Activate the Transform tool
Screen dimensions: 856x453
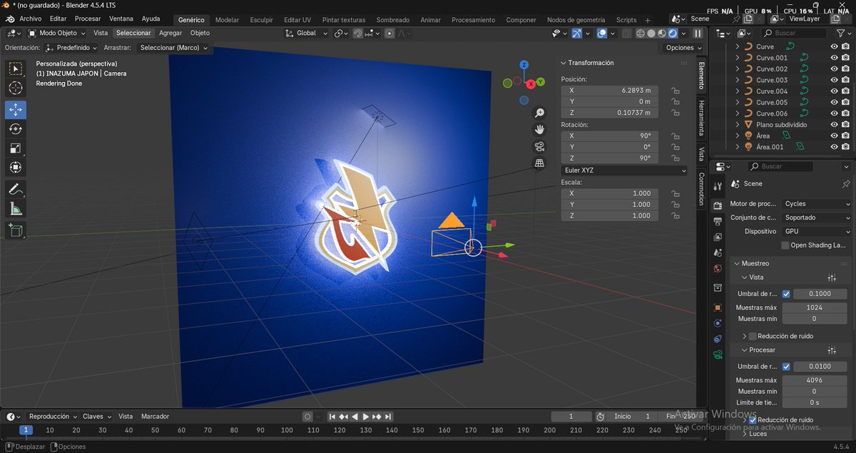pyautogui.click(x=15, y=167)
